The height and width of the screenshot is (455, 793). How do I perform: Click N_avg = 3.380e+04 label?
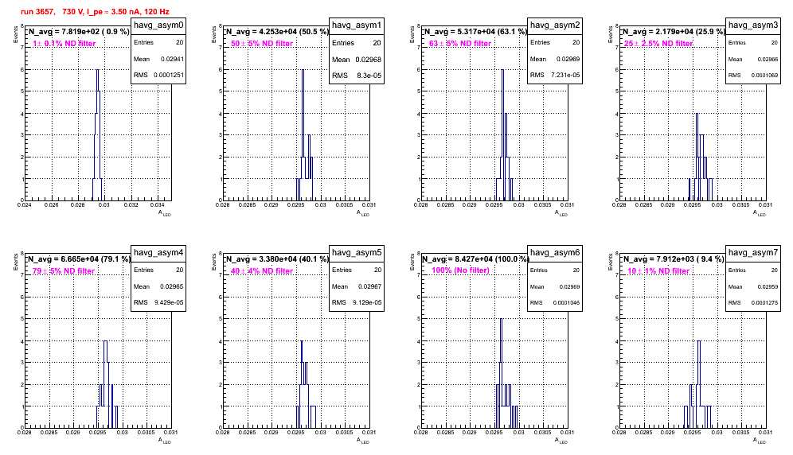pos(276,259)
